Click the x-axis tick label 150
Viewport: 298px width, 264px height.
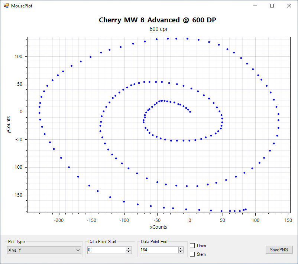click(288, 220)
